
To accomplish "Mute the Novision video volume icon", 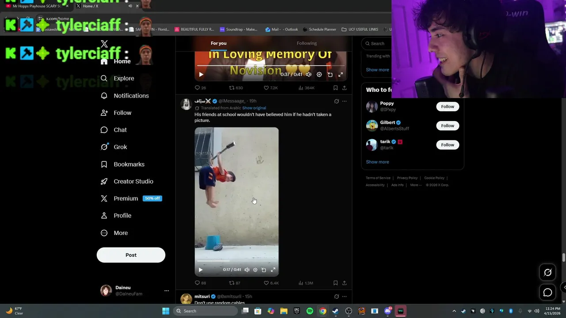I will click(309, 75).
